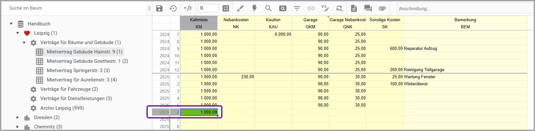The height and width of the screenshot is (131, 535).
Task: Click the filter lines icon
Action: point(297,8)
